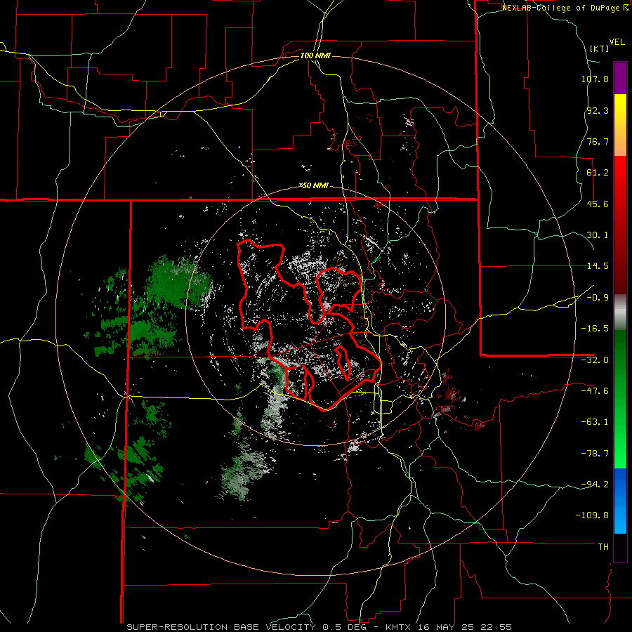The height and width of the screenshot is (632, 632).
Task: Click the VEL legend title
Action: tap(617, 42)
